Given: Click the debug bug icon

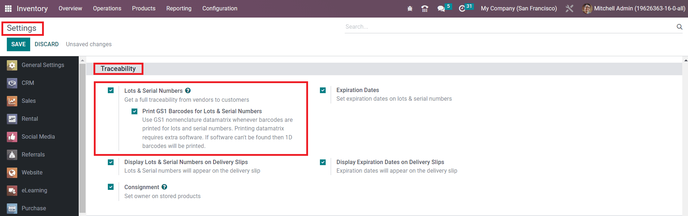Looking at the screenshot, I should [x=410, y=9].
